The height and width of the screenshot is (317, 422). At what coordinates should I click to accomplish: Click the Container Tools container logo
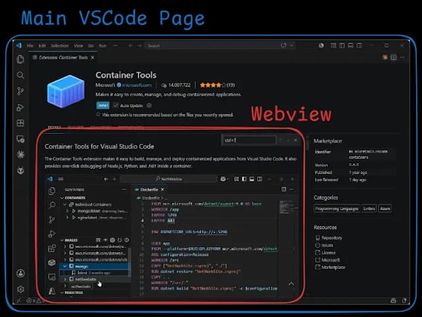pos(66,91)
